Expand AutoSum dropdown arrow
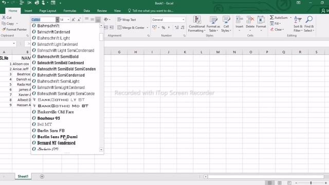 290,17
